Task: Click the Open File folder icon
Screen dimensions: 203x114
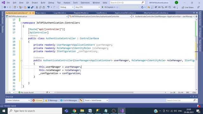Action: click(x=25, y=7)
